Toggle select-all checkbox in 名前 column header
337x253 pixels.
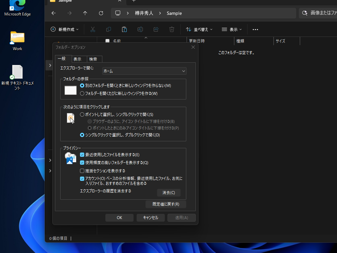(x=108, y=41)
